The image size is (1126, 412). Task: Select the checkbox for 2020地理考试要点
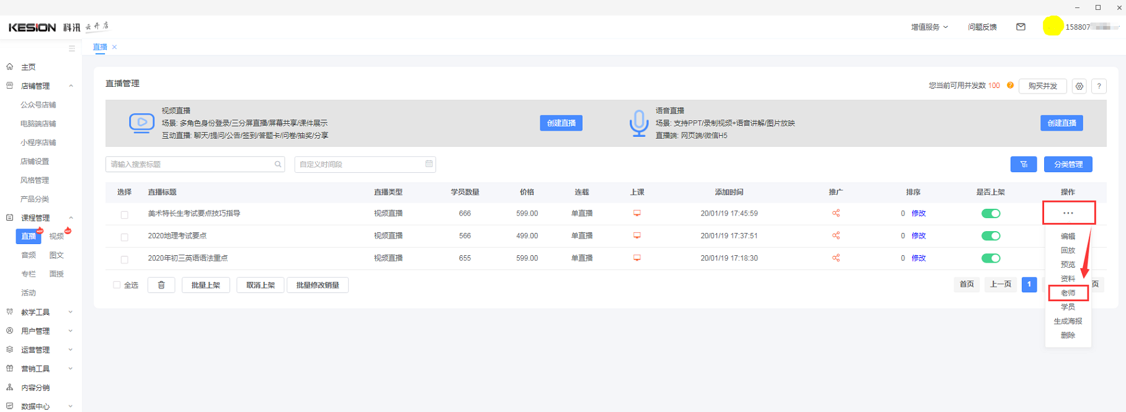(125, 237)
